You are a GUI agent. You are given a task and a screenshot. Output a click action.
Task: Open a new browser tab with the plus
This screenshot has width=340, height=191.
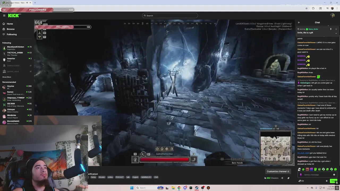pos(35,3)
